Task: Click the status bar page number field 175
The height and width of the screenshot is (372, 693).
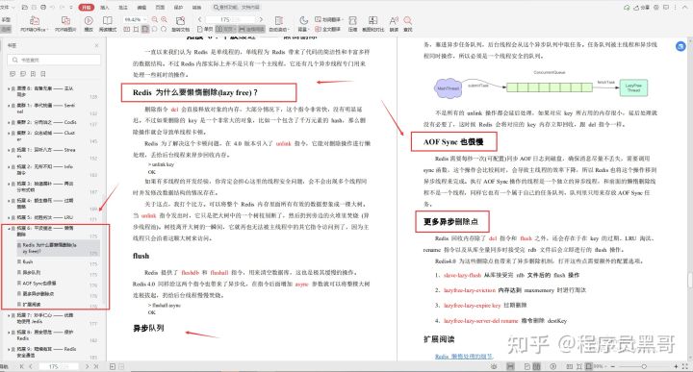Action: [58, 366]
